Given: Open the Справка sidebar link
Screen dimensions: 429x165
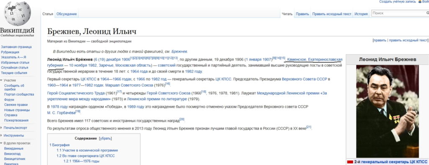Looking at the screenshot, I should [10, 115].
